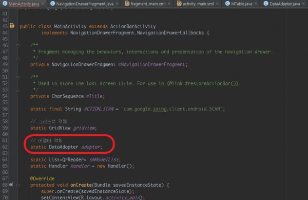The width and height of the screenshot is (308, 200).
Task: Click the class icon on DataAdapter.java tab
Action: (266, 4)
